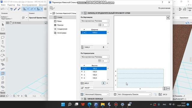The width and height of the screenshot is (192, 108).
Task: Open the vertical column count dropdown showing A
Action: 105,25
